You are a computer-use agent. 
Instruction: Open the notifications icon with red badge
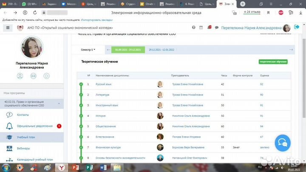pos(209,27)
